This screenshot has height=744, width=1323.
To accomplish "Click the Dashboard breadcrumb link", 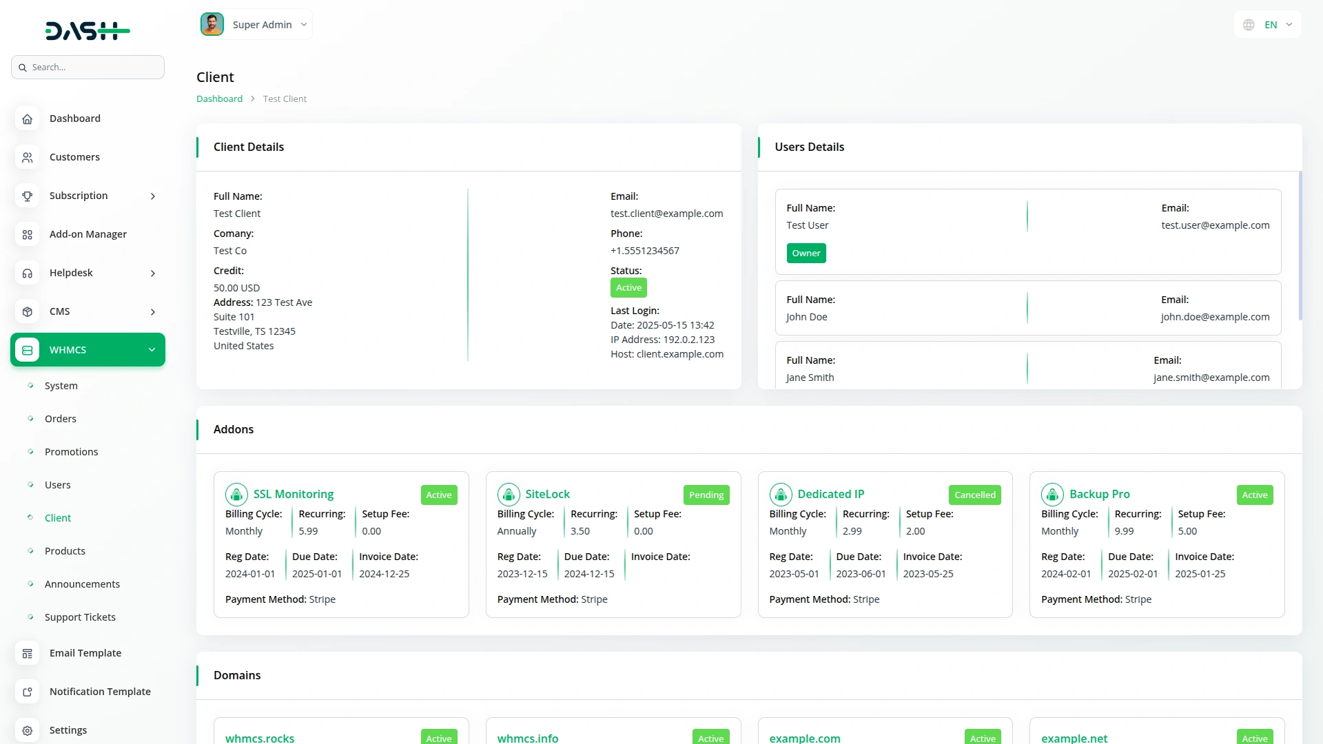I will (x=219, y=99).
